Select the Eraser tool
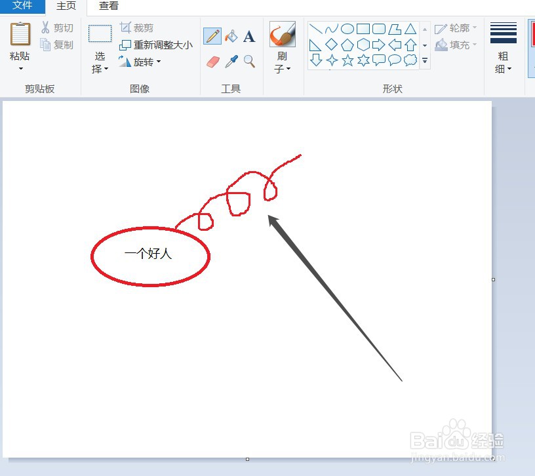The height and width of the screenshot is (476, 535). (213, 62)
